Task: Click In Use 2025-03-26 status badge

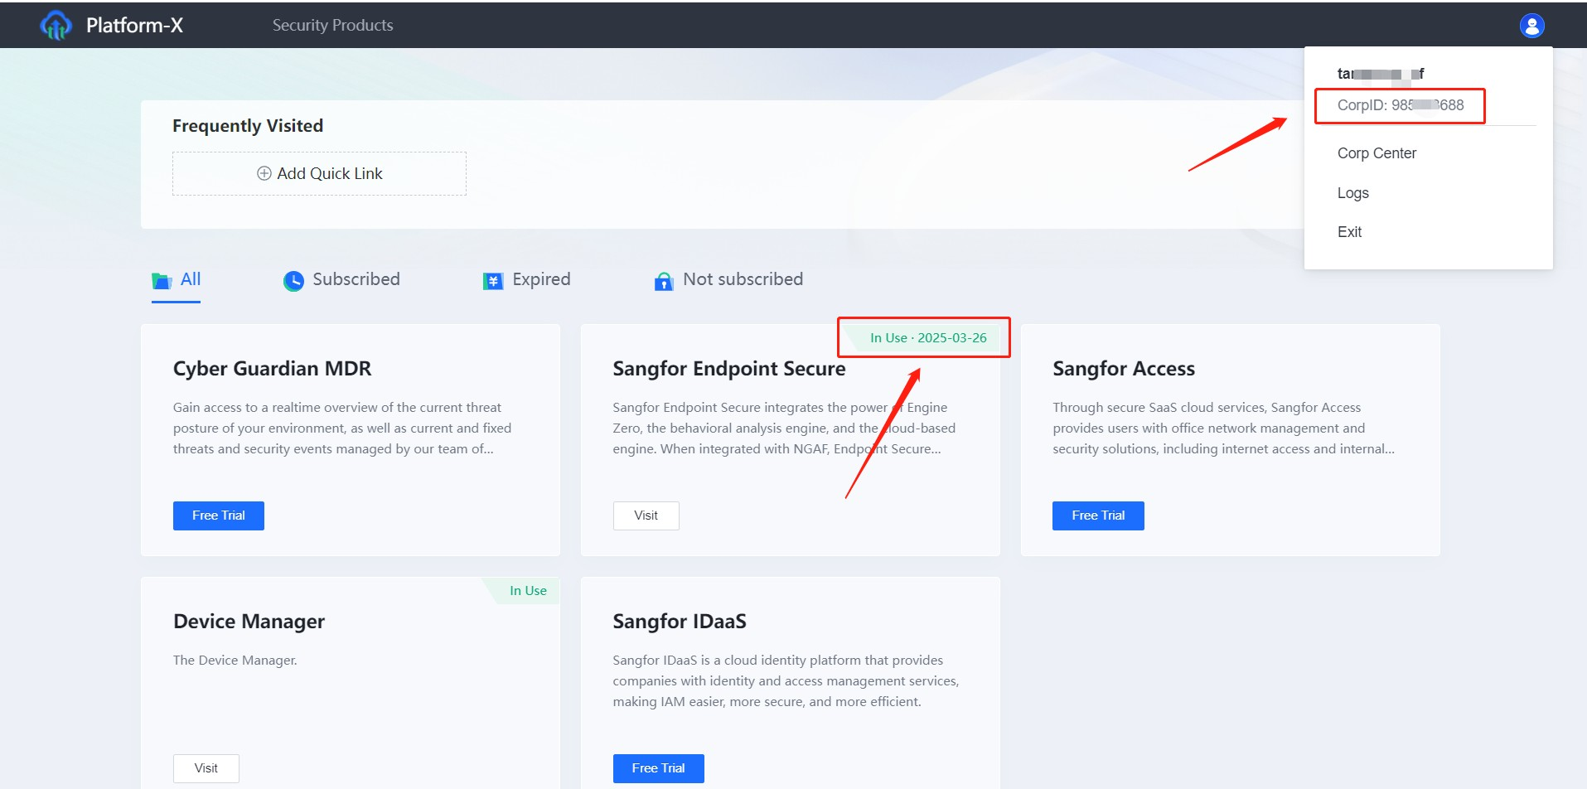Action: point(928,338)
